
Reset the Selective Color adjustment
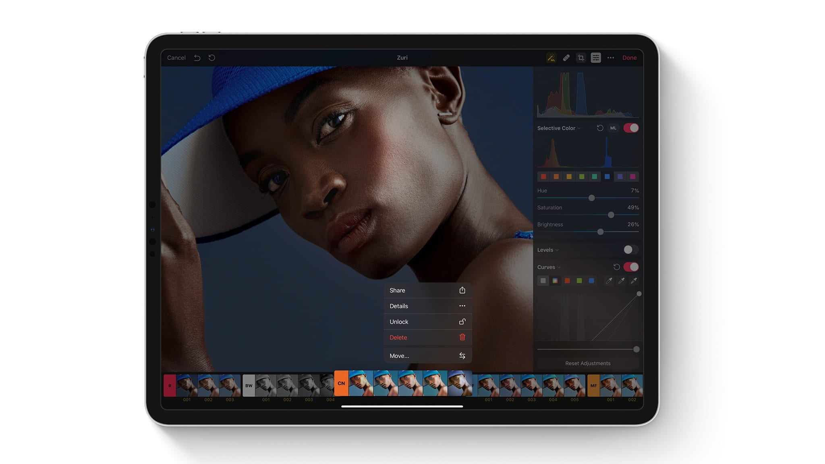coord(600,128)
